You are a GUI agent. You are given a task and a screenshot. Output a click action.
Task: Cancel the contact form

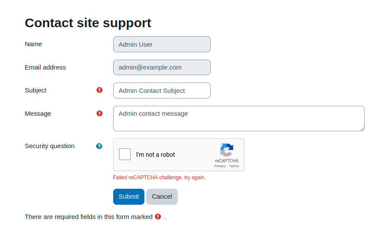(162, 197)
